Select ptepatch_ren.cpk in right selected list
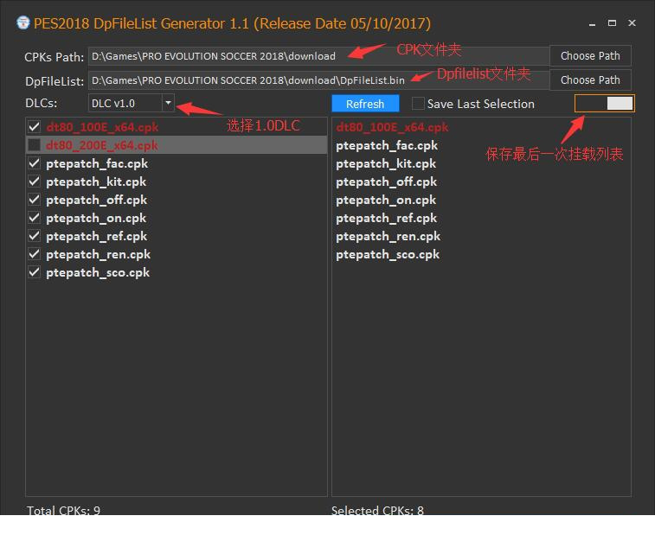This screenshot has height=535, width=655. (x=389, y=236)
